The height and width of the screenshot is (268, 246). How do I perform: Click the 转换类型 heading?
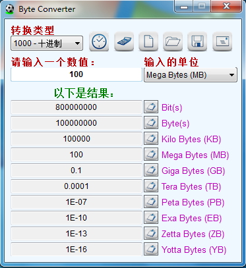pos(32,30)
